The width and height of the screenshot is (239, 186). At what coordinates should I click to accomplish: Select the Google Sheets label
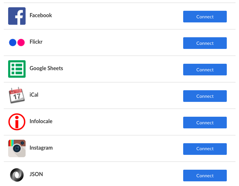[46, 68]
